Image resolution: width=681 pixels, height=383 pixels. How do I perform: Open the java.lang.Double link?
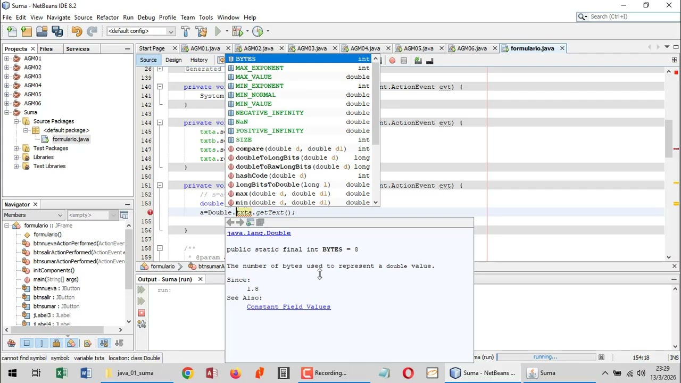[x=259, y=233]
